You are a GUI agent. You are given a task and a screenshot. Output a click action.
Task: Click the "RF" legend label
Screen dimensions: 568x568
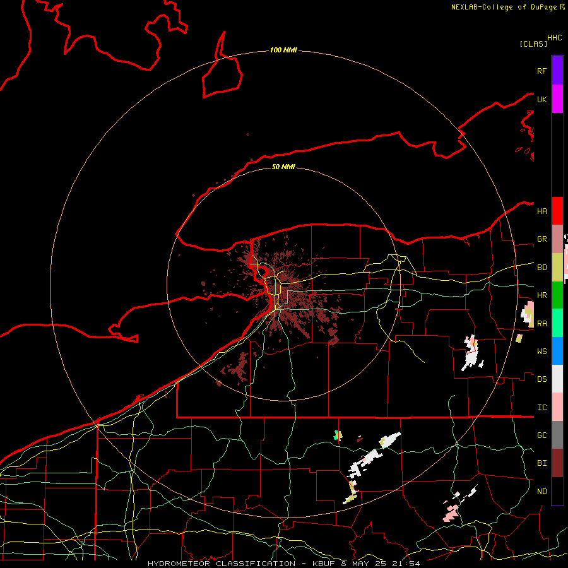(541, 71)
